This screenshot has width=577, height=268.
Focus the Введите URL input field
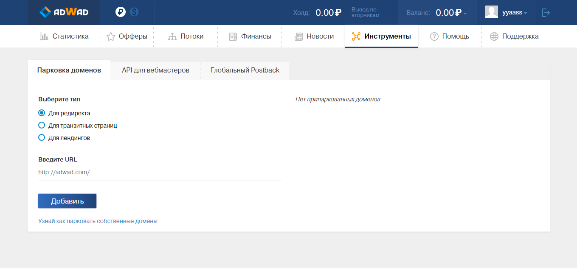(160, 173)
